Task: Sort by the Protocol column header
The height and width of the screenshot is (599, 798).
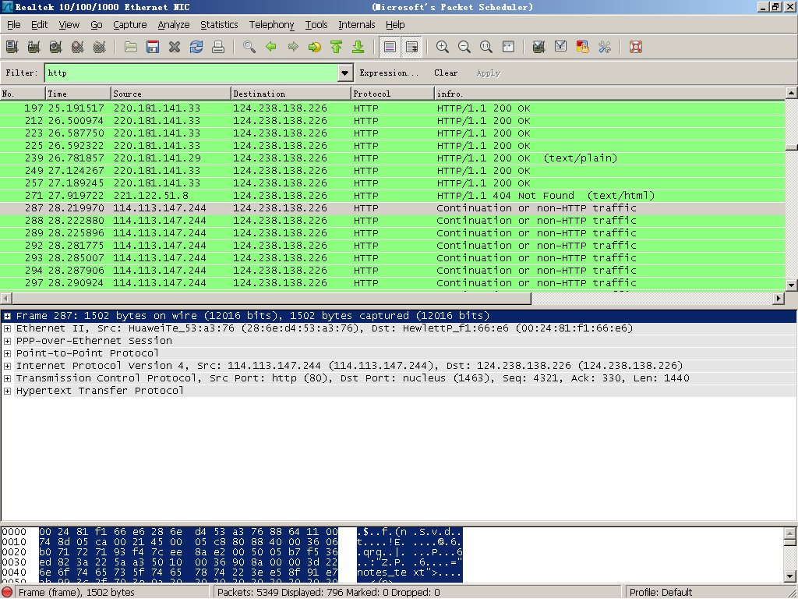Action: pos(393,94)
